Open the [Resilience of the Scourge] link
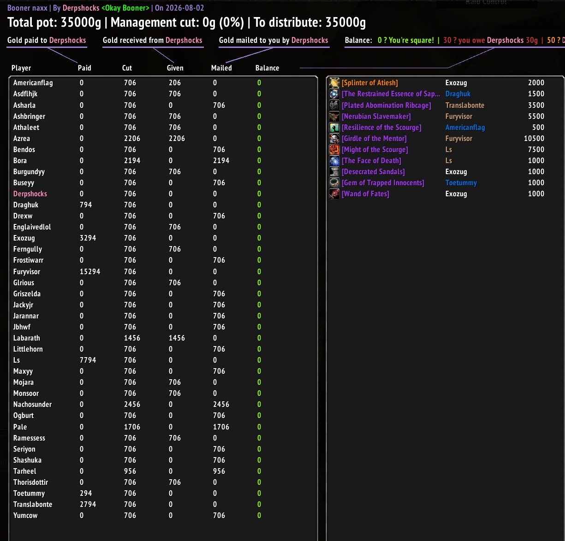 381,127
